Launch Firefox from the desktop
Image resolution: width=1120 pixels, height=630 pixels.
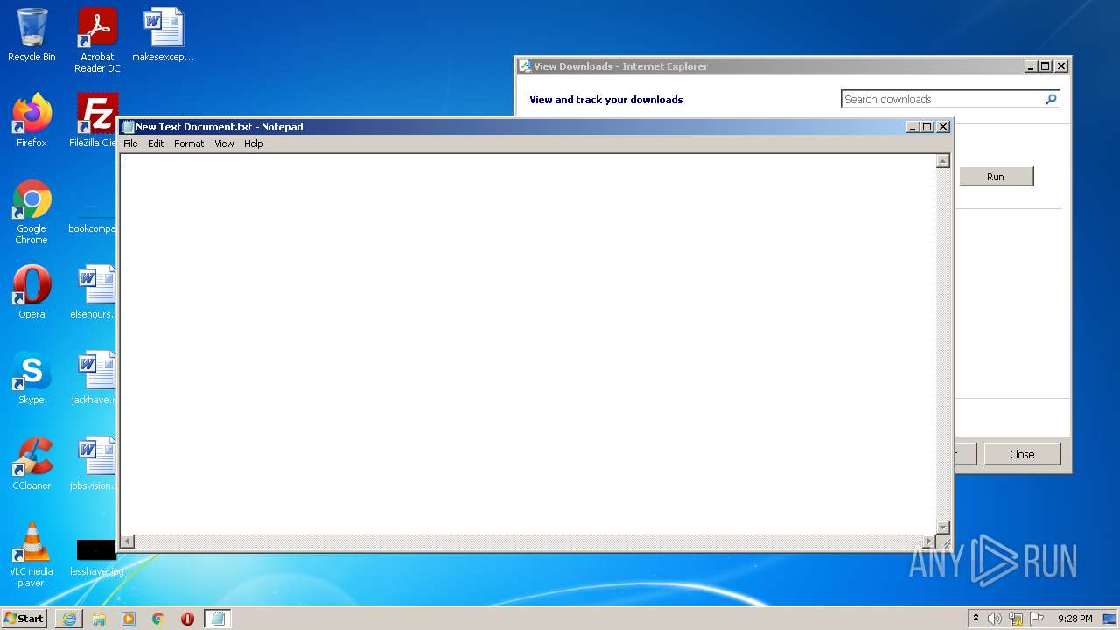pos(31,121)
